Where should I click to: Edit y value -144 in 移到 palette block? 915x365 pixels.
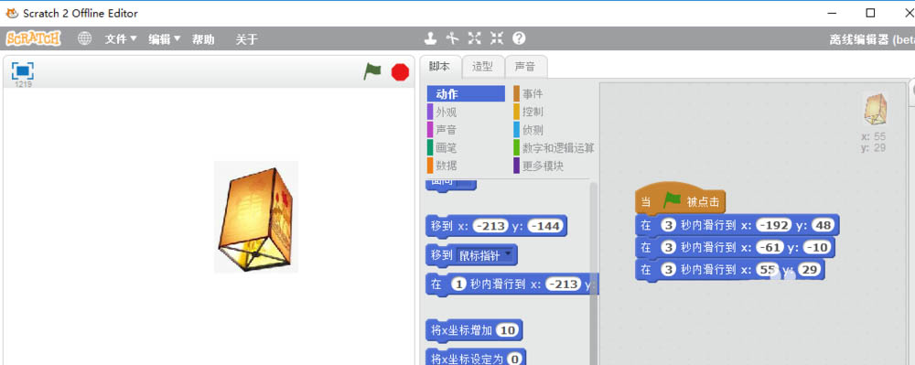(x=544, y=226)
